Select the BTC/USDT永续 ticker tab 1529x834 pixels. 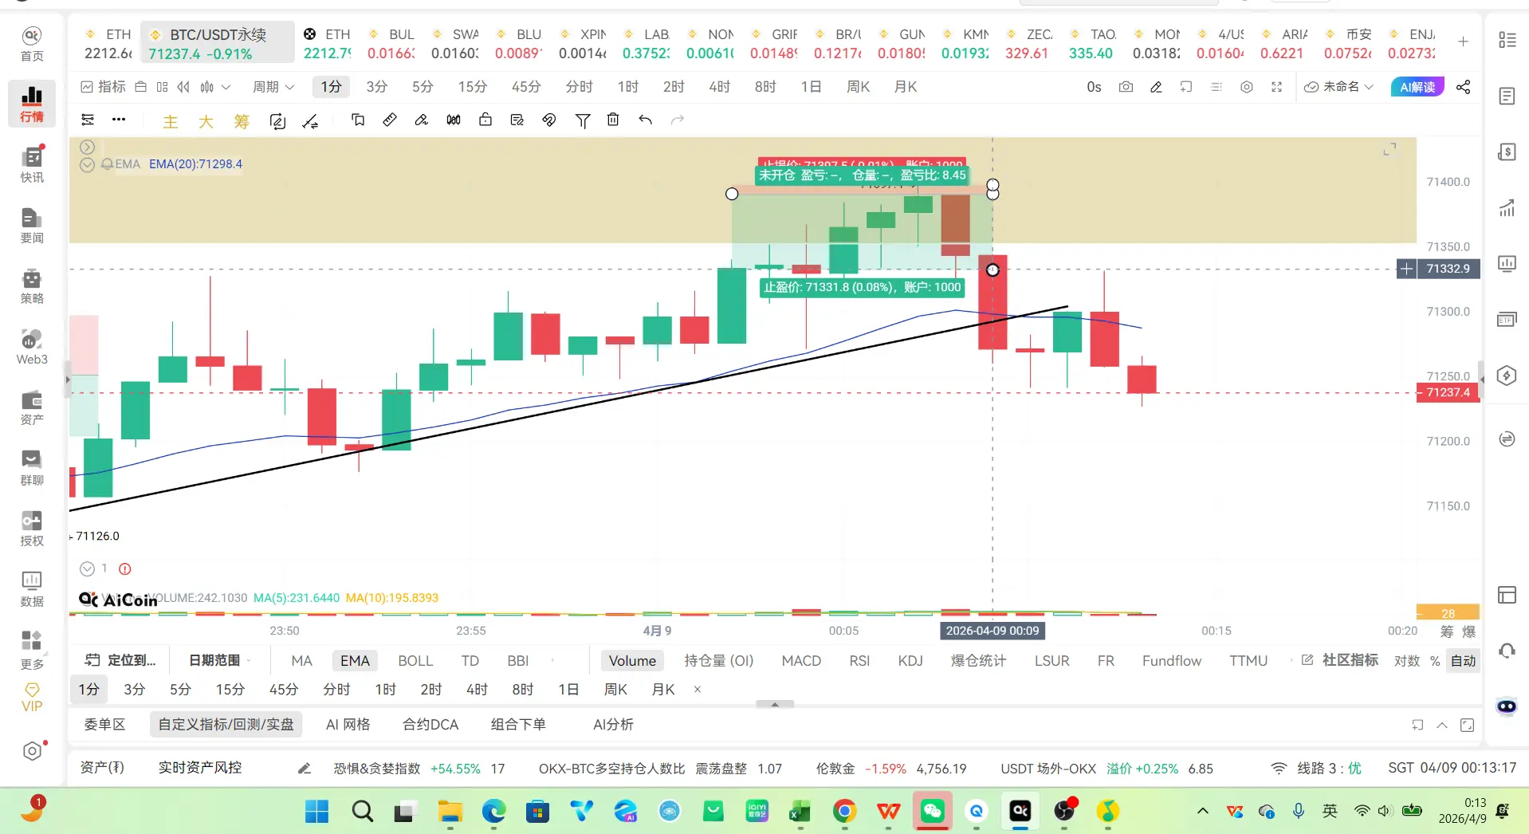tap(218, 43)
